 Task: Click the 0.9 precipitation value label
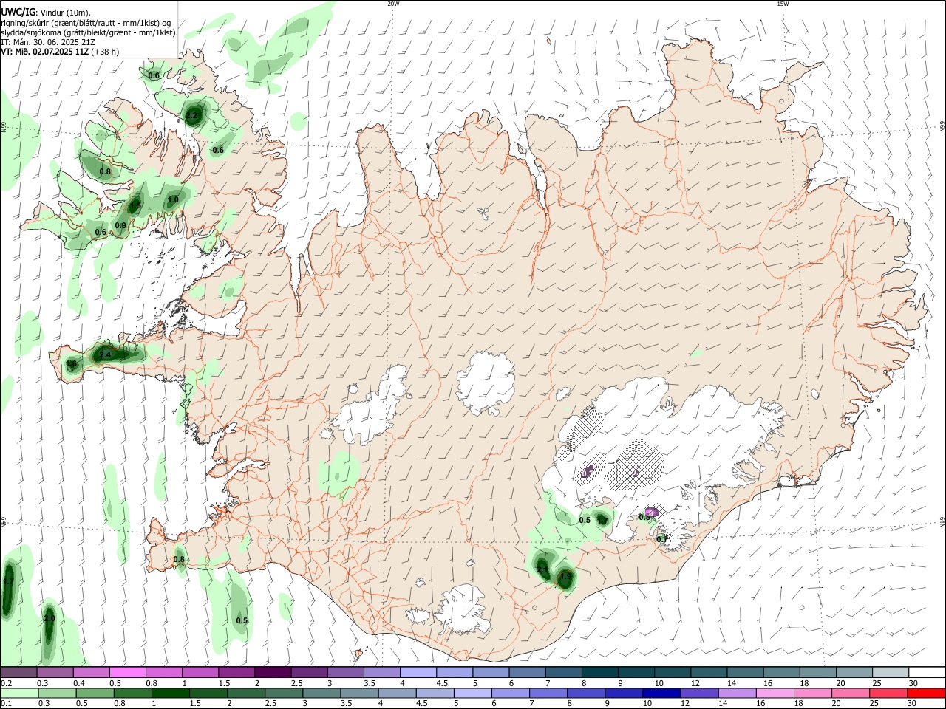click(120, 226)
